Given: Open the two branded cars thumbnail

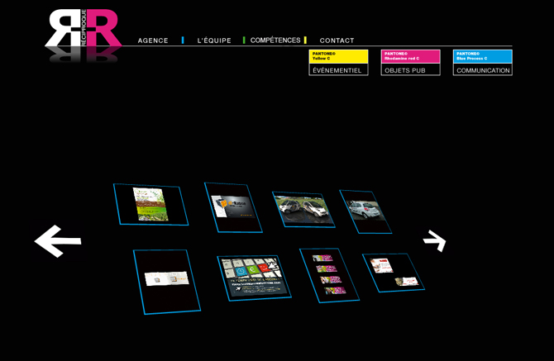Looking at the screenshot, I should [x=303, y=209].
